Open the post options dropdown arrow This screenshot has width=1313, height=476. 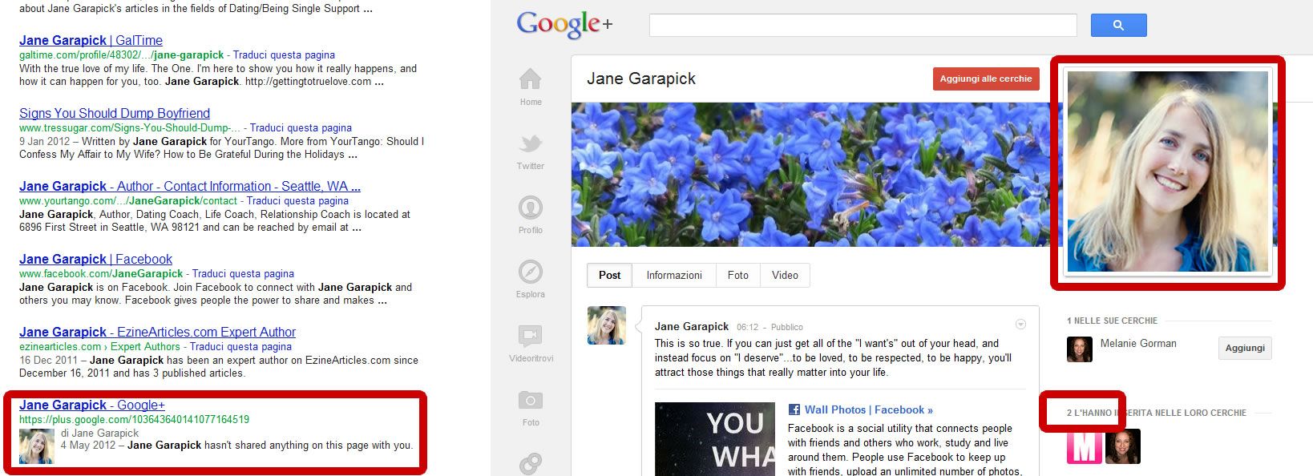1020,325
